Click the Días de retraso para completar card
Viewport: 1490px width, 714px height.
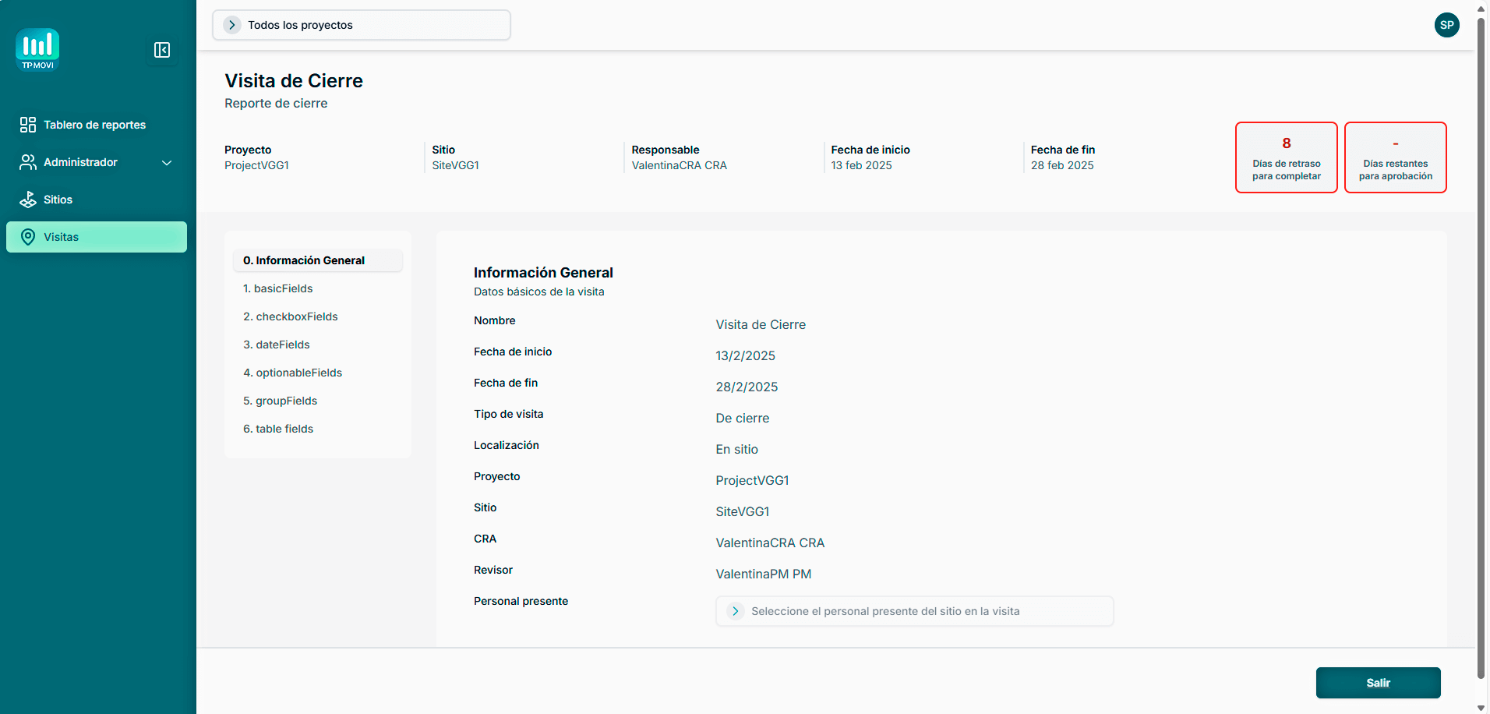point(1286,157)
